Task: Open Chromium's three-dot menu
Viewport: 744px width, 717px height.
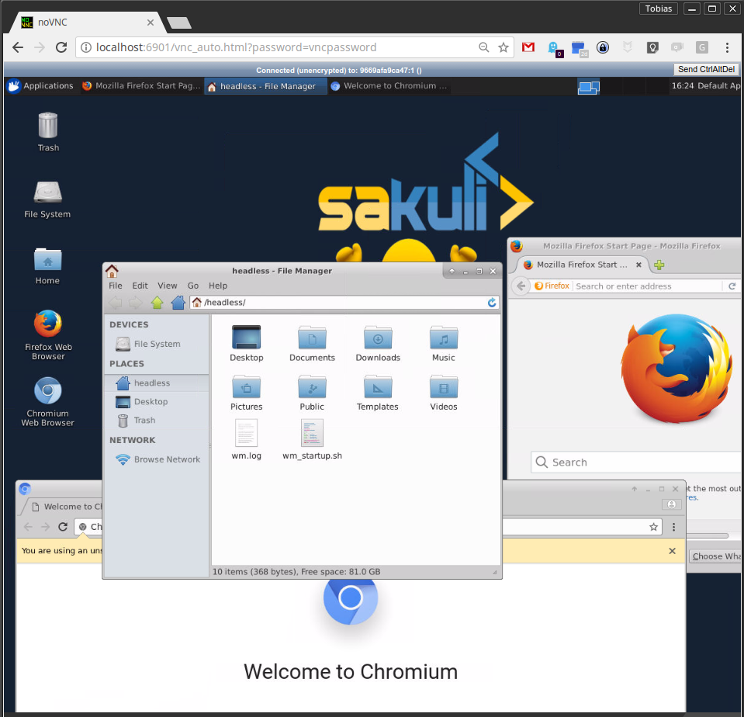Action: click(x=673, y=527)
